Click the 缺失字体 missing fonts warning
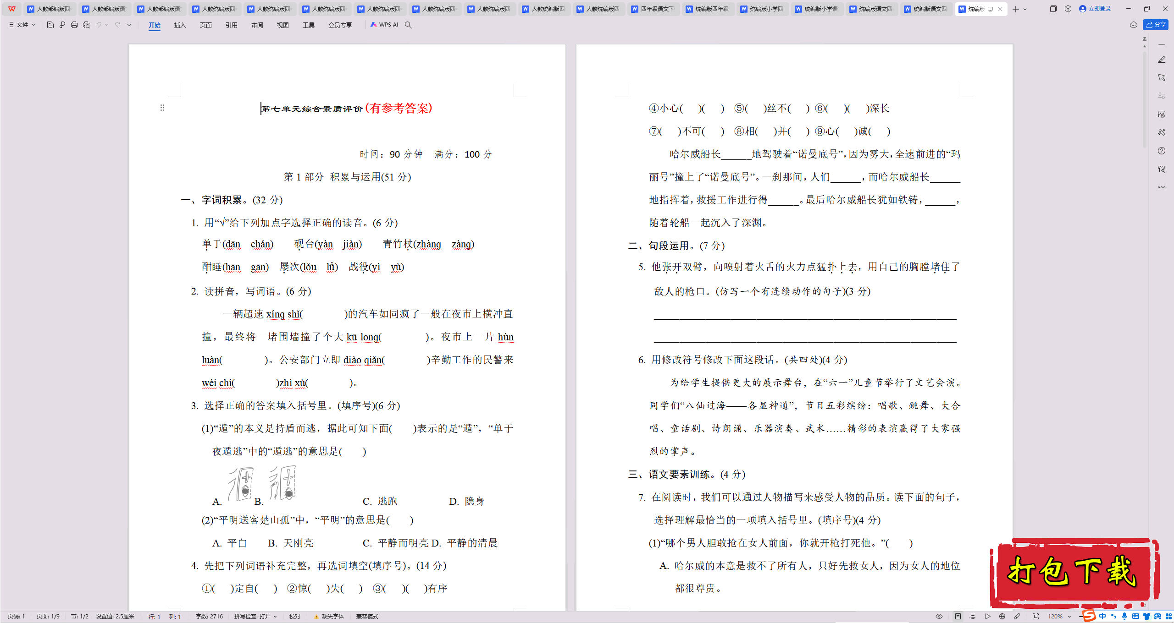The image size is (1174, 623). point(329,617)
